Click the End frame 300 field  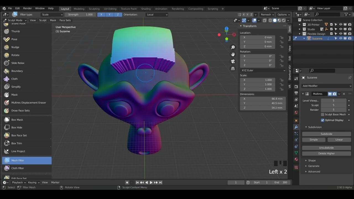tap(281, 182)
